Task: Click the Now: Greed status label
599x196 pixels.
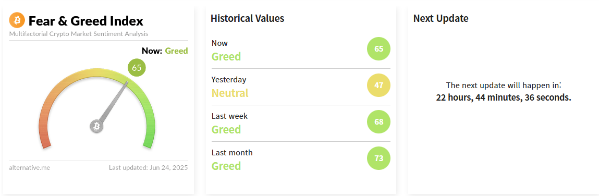Action: tap(165, 51)
